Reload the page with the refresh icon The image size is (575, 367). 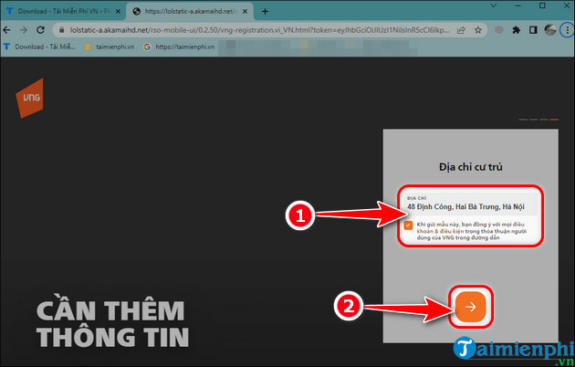47,30
